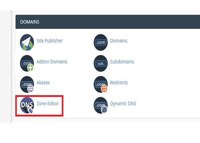This screenshot has width=200, height=143.
Task: Collapse the DOMAINS section header
Action: click(30, 22)
